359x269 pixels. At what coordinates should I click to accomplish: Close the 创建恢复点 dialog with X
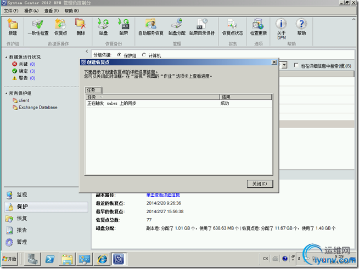coord(274,62)
